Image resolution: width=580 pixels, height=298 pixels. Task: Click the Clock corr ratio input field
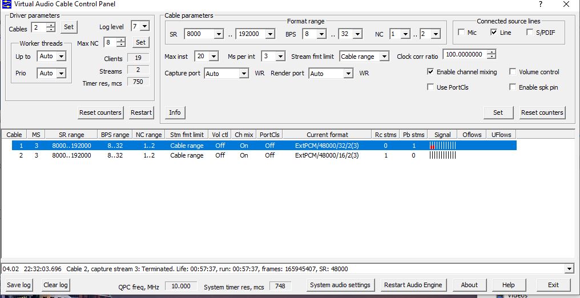[x=464, y=55]
